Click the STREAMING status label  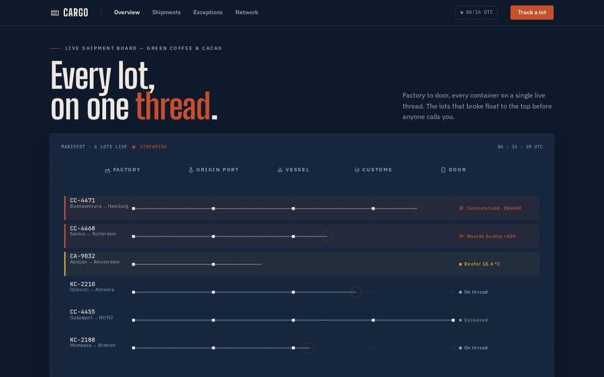click(x=153, y=147)
